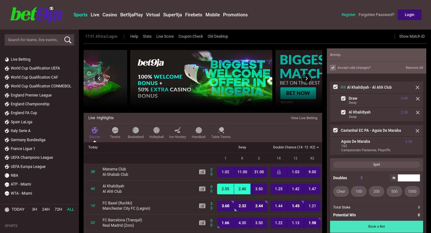The height and width of the screenshot is (233, 431).
Task: Select the Ice Hockey sport icon
Action: point(177,130)
